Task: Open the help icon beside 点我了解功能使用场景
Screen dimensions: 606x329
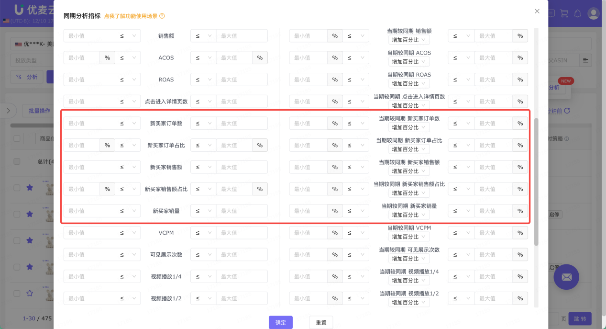Action: point(162,16)
